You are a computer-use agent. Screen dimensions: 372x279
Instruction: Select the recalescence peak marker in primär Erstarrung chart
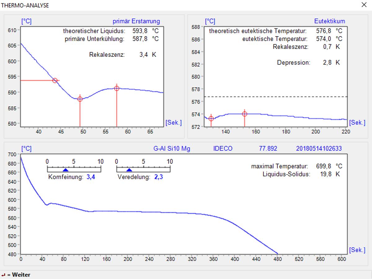(117, 88)
